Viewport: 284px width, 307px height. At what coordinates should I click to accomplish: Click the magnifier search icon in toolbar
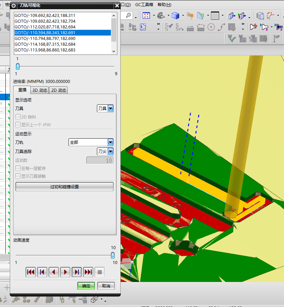coord(128,15)
